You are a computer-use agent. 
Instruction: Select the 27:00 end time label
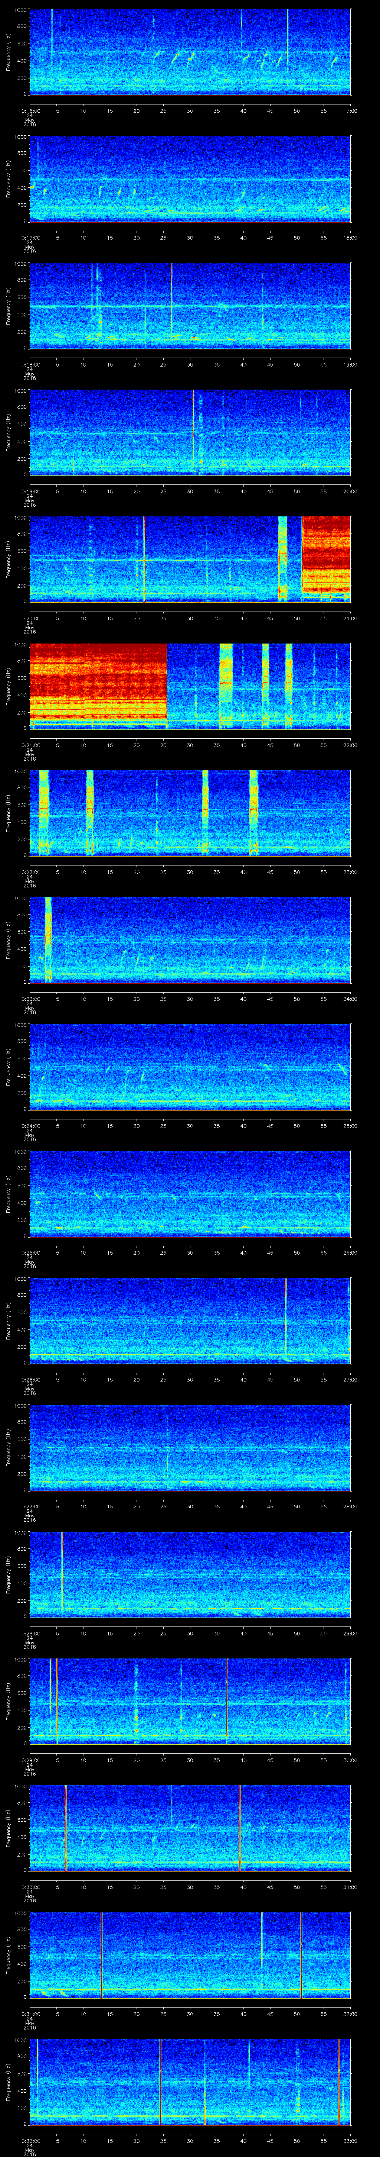[350, 1379]
